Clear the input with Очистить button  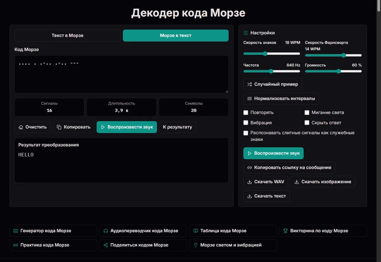click(x=32, y=127)
